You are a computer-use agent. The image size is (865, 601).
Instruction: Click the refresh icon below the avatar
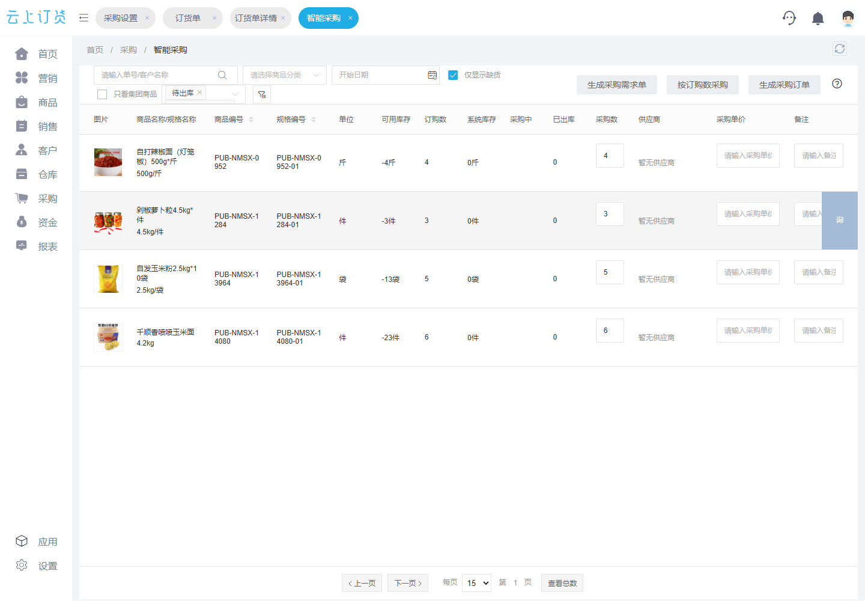click(x=840, y=49)
